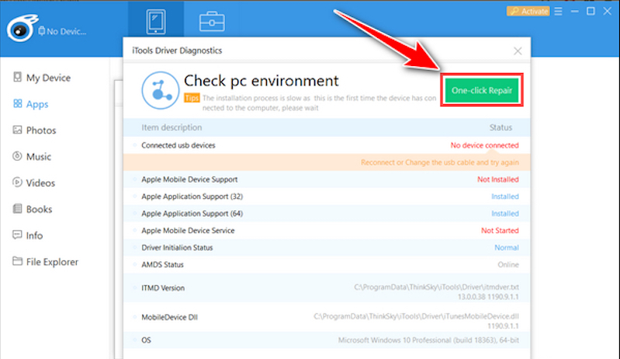Open the Info sidebar item

pyautogui.click(x=35, y=236)
